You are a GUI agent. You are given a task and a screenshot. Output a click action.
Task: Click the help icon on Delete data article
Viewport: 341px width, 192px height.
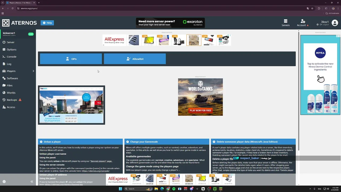click(x=214, y=142)
